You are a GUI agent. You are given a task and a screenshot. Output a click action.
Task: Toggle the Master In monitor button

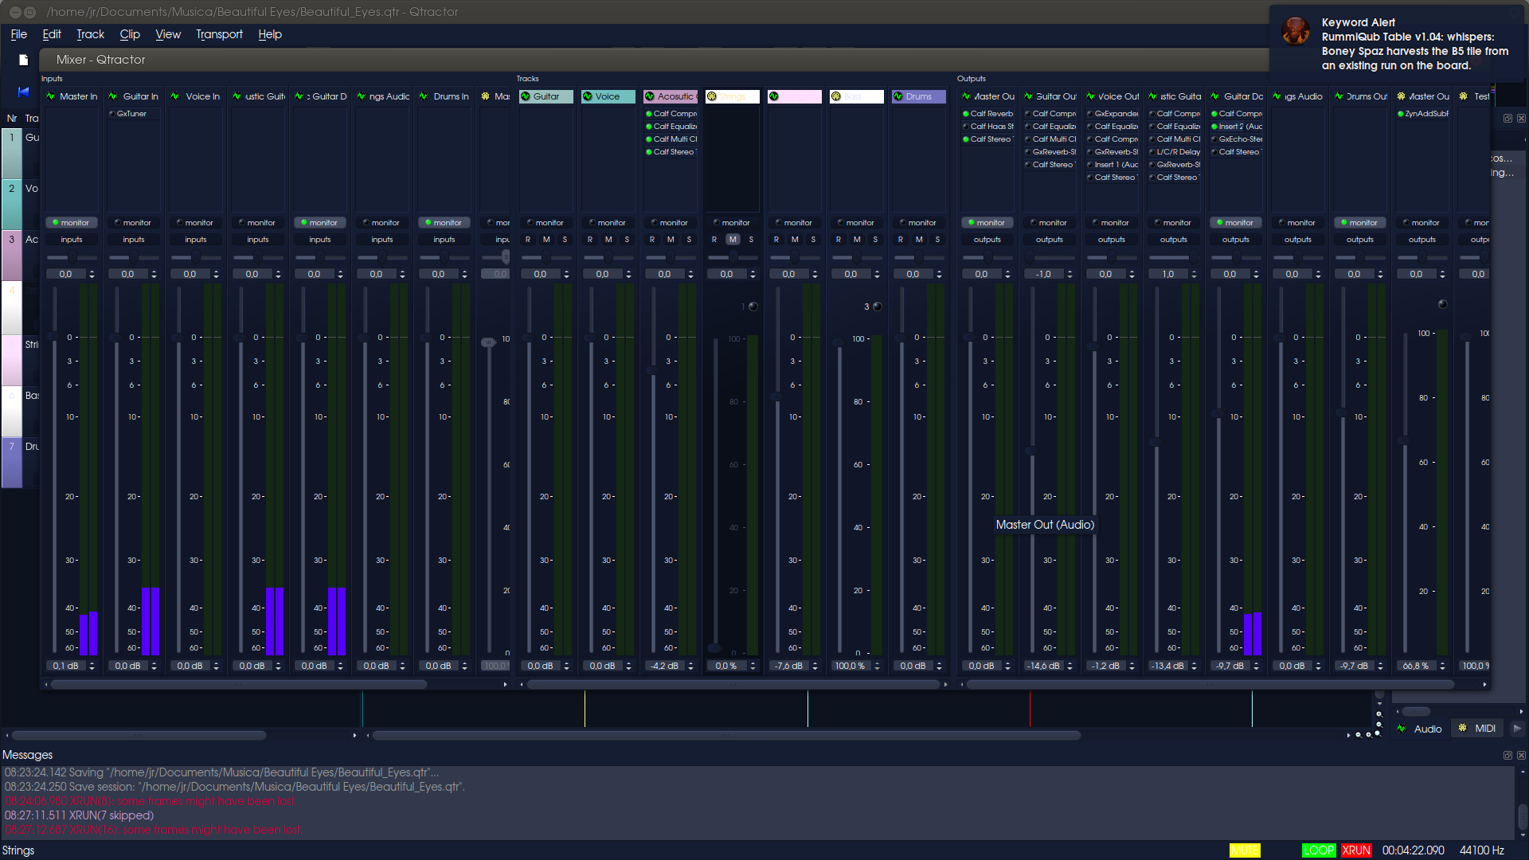click(x=72, y=223)
